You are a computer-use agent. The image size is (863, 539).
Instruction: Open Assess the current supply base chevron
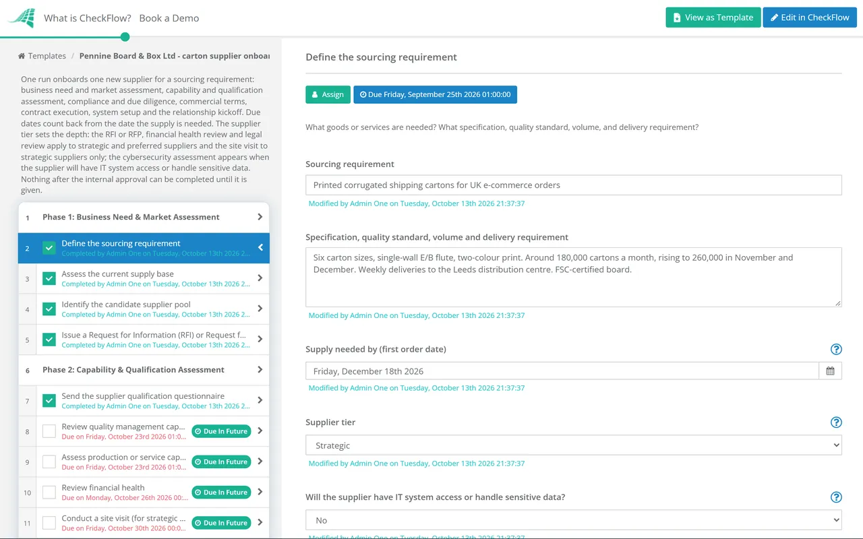(260, 278)
